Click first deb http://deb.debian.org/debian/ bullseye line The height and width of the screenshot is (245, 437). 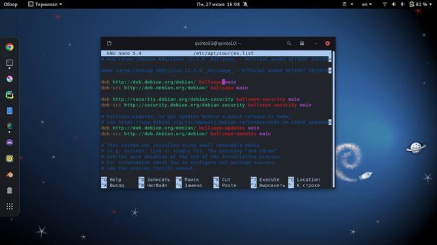(169, 82)
